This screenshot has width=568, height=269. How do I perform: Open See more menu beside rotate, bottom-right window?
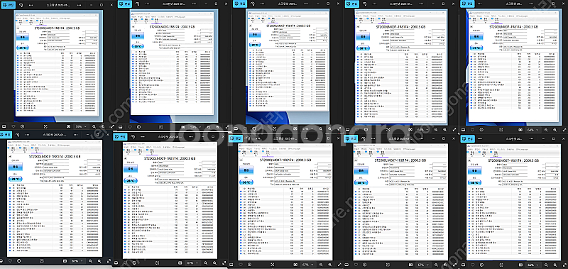pos(480,138)
